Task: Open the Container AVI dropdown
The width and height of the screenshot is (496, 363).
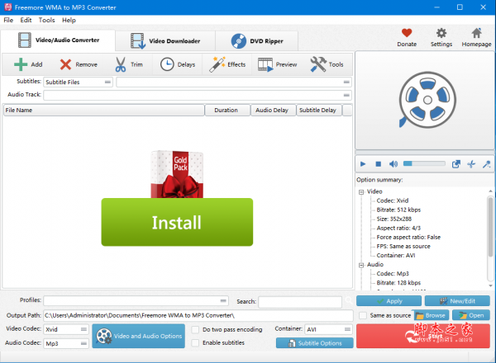Action: point(328,329)
